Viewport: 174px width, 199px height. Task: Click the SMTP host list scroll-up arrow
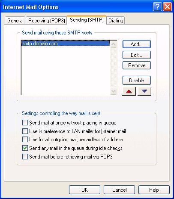pos(114,44)
